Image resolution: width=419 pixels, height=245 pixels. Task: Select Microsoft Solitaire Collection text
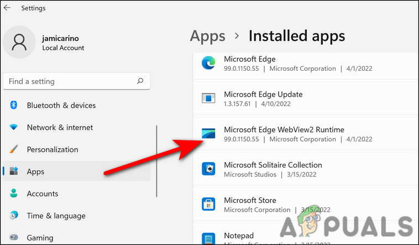273,165
